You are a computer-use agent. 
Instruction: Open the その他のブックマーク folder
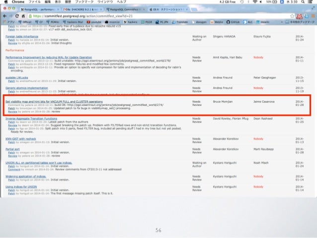tap(300, 22)
